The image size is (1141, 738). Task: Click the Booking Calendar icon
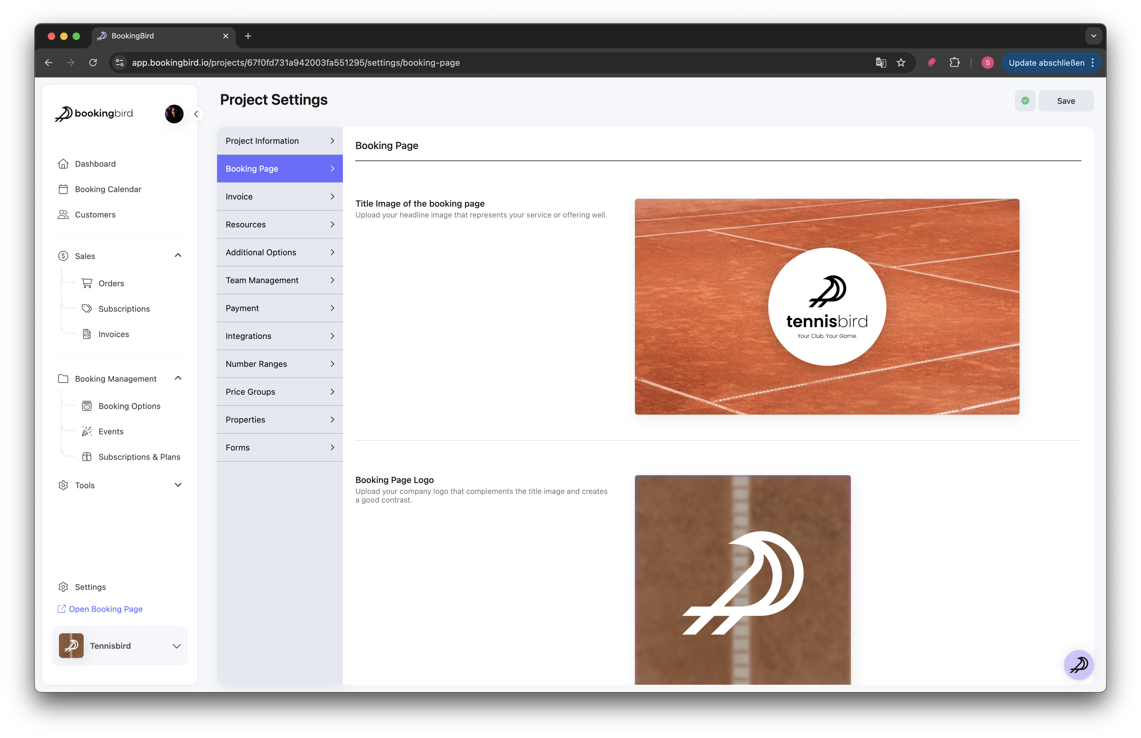(63, 189)
